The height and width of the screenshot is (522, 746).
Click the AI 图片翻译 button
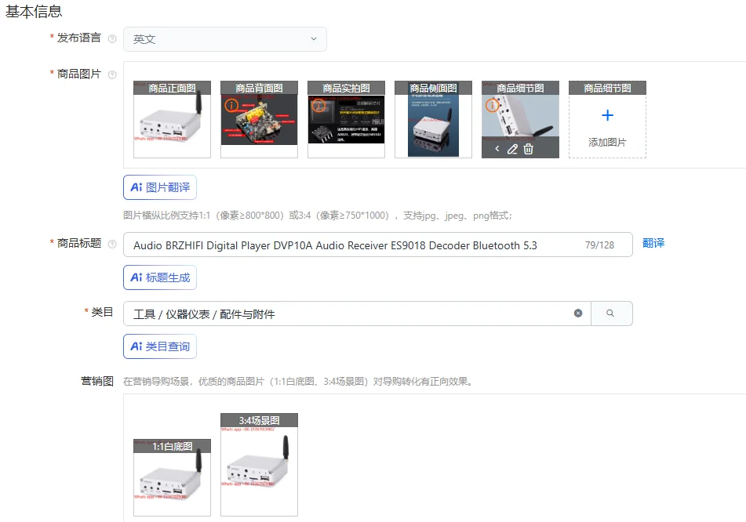(x=160, y=187)
